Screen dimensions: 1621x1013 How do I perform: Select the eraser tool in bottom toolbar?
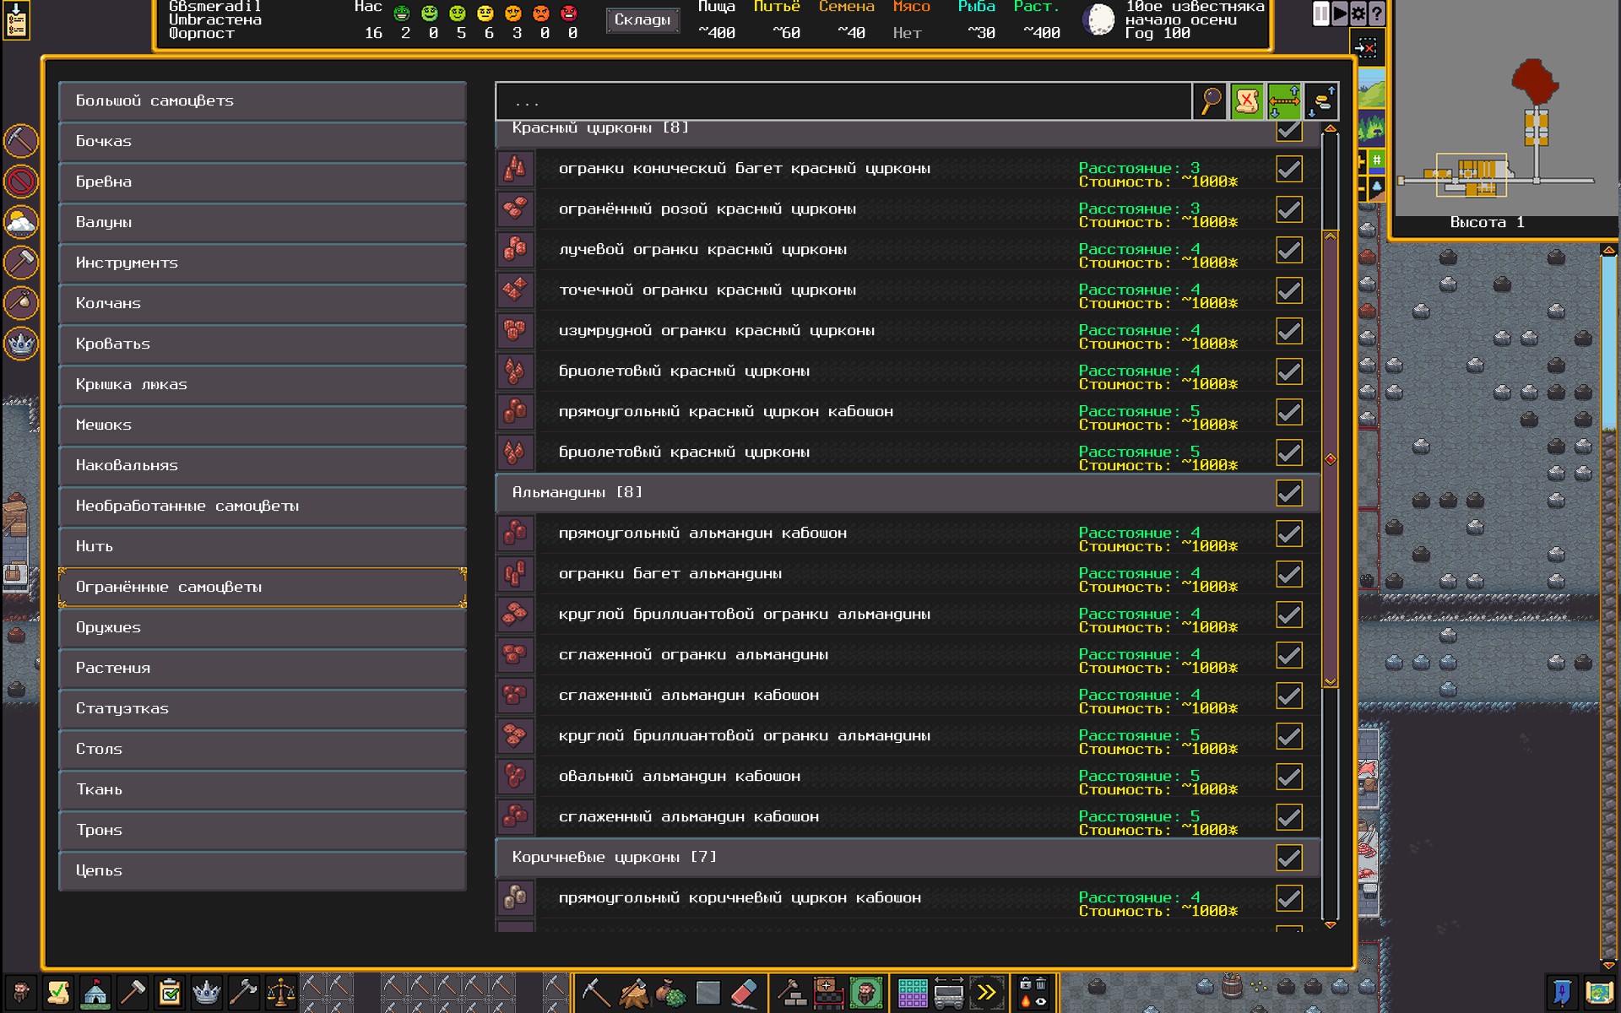click(744, 993)
